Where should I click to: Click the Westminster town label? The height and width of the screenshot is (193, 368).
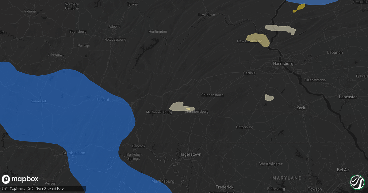click(x=271, y=164)
